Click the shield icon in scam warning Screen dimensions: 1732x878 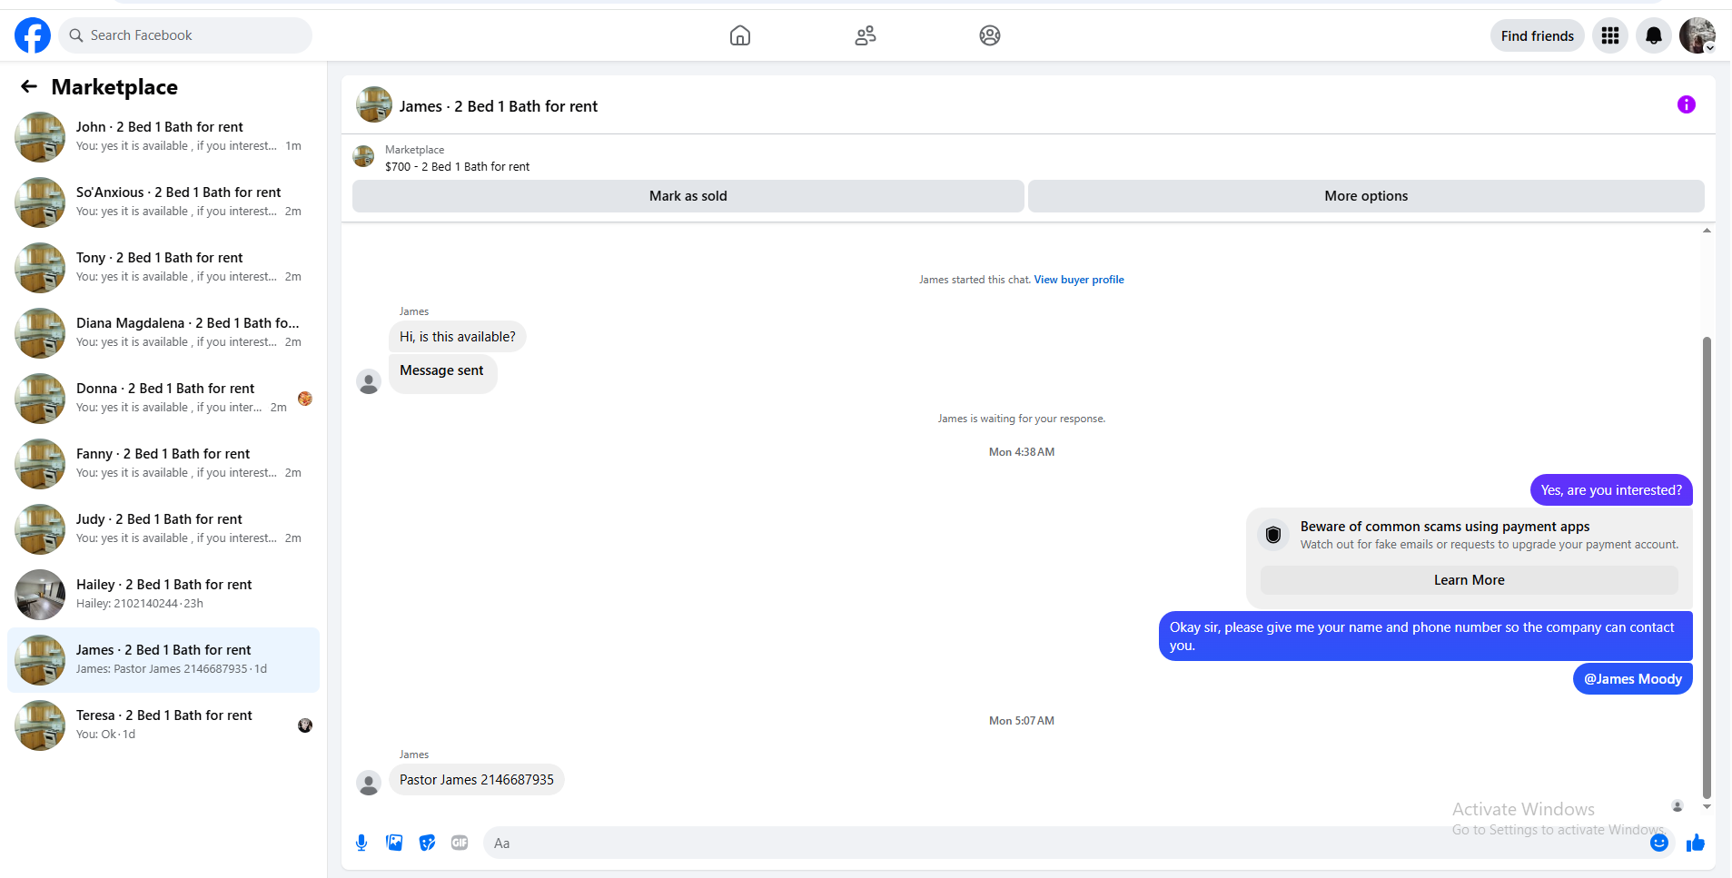tap(1273, 535)
